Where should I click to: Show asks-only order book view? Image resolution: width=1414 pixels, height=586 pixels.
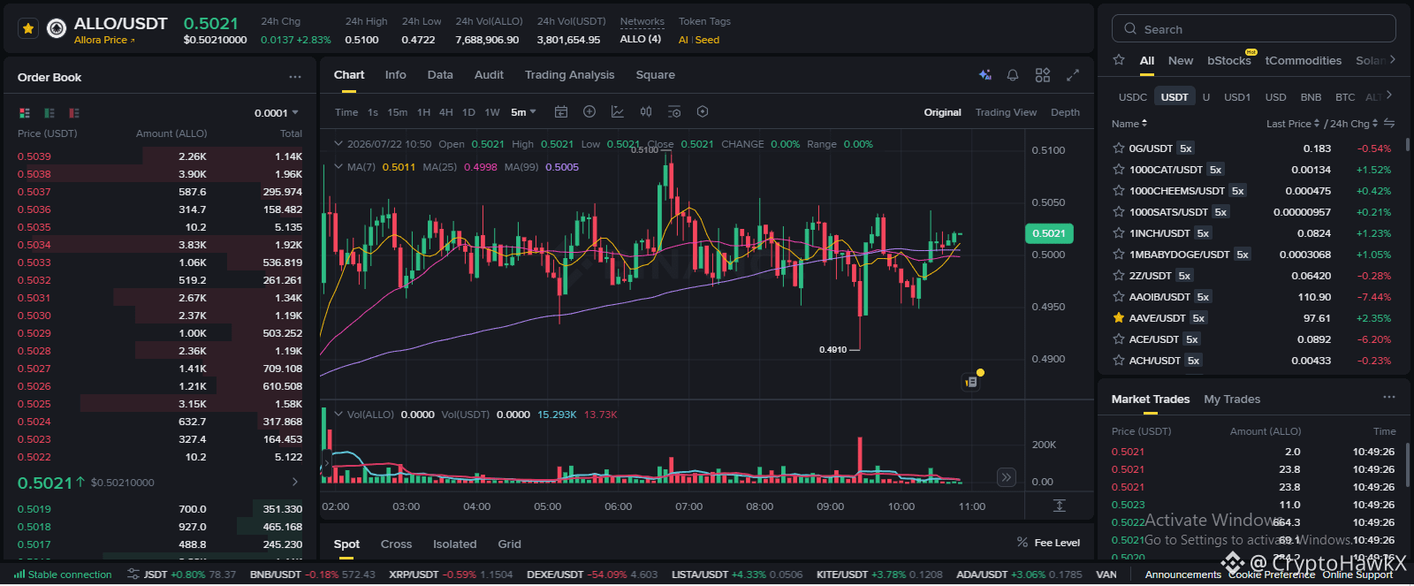(x=74, y=113)
